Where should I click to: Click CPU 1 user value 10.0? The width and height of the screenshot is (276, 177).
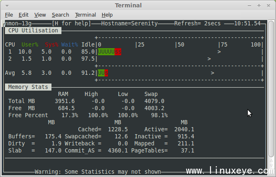tap(25, 52)
